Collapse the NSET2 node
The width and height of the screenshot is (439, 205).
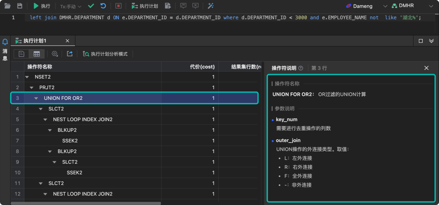point(27,77)
